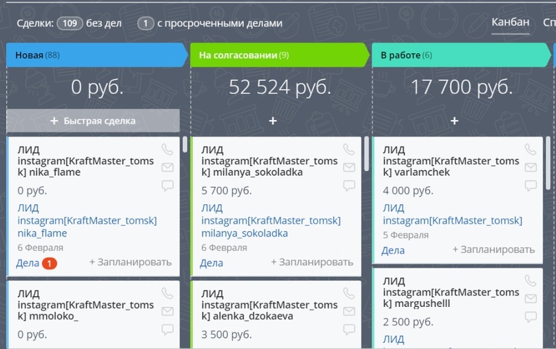Click the 52 524 руб. column total

[x=280, y=87]
